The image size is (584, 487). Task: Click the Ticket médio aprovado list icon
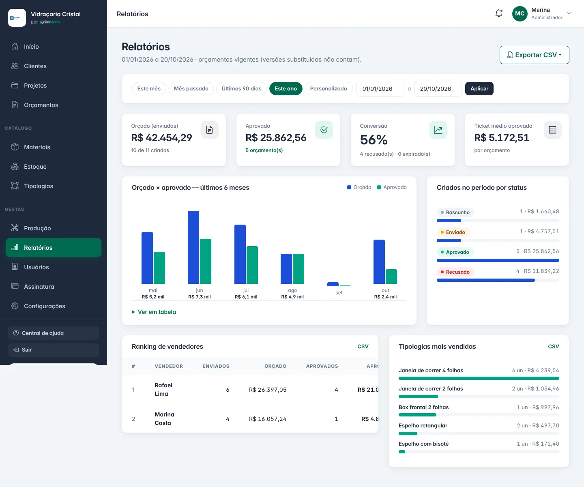click(553, 130)
